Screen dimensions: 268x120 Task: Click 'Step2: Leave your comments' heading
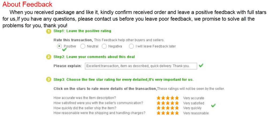pyautogui.click(x=94, y=57)
